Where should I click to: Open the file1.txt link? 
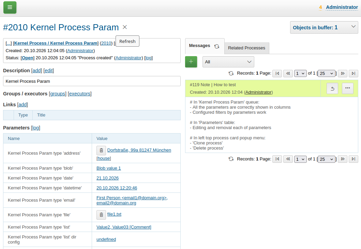(114, 214)
